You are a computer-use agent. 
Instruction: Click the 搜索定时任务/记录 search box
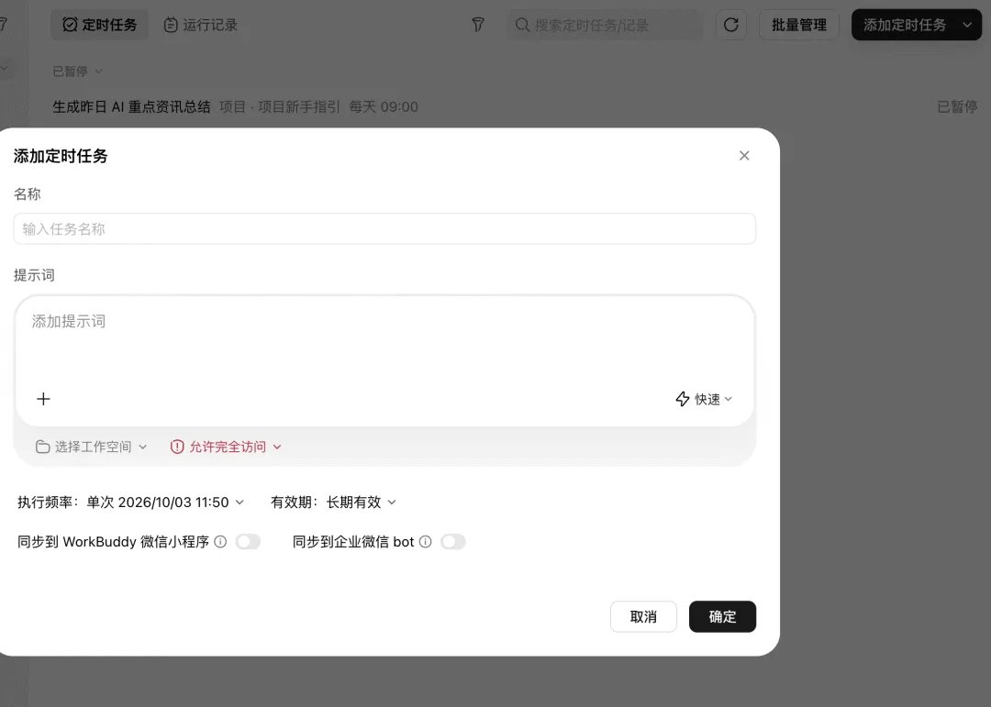(x=605, y=25)
